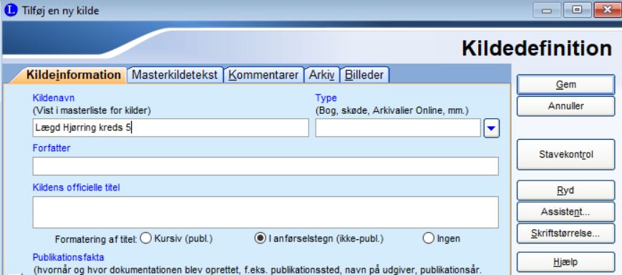Open Skriftstørrelse... settings
This screenshot has width=622, height=275.
tap(565, 233)
